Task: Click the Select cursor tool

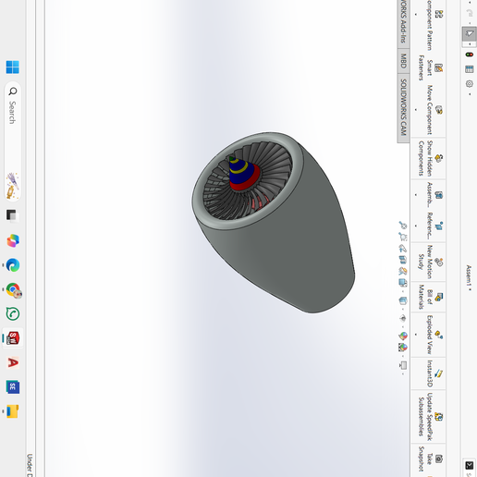Action: (469, 33)
